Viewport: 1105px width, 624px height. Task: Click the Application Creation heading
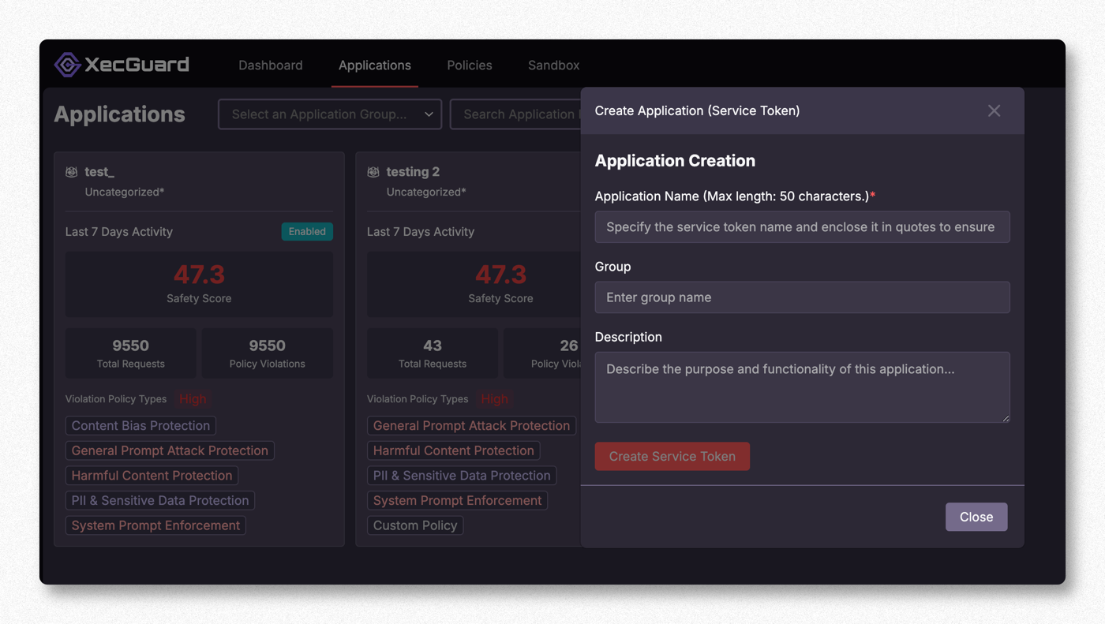(x=675, y=161)
